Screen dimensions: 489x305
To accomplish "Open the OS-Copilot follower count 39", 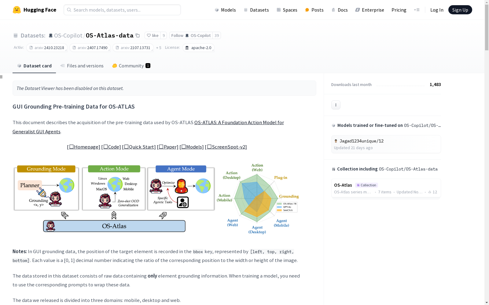I will pyautogui.click(x=217, y=36).
